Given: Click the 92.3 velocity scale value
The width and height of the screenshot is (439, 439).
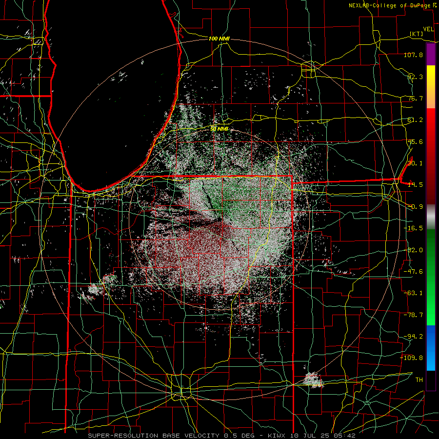Looking at the screenshot, I should pyautogui.click(x=415, y=77).
